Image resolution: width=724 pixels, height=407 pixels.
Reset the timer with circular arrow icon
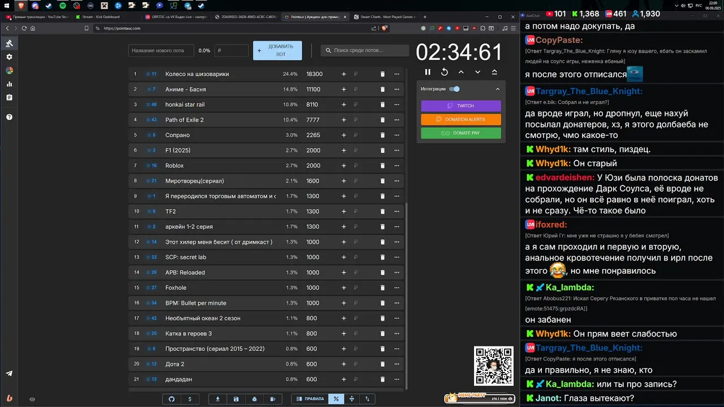[445, 72]
